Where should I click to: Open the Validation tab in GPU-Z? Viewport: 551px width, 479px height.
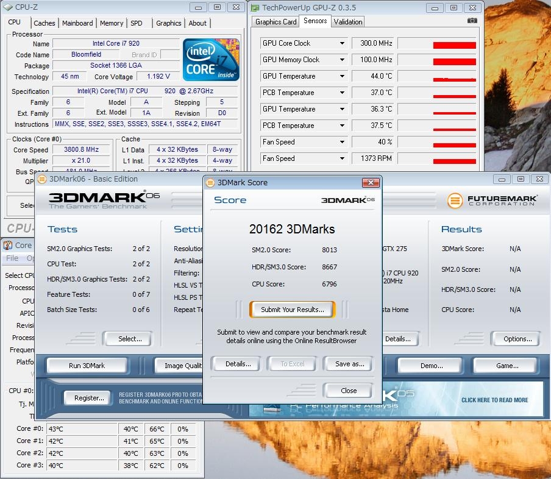pos(348,22)
